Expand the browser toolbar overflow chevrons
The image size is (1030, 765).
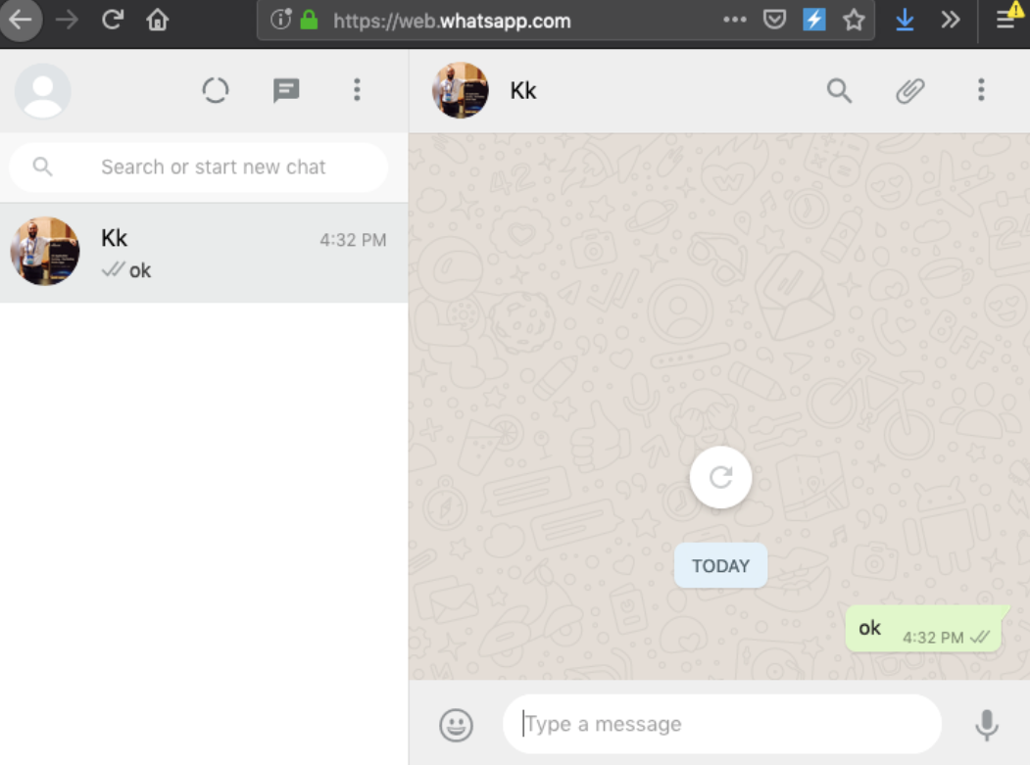(x=950, y=21)
